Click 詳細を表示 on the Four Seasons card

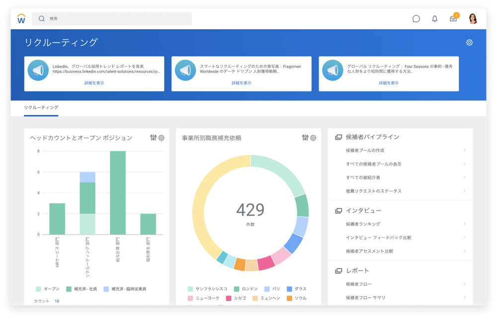coord(389,83)
